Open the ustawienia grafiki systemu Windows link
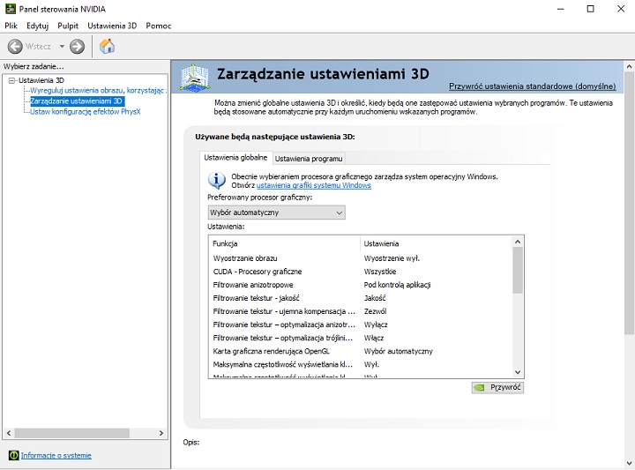The height and width of the screenshot is (470, 635). click(x=313, y=185)
